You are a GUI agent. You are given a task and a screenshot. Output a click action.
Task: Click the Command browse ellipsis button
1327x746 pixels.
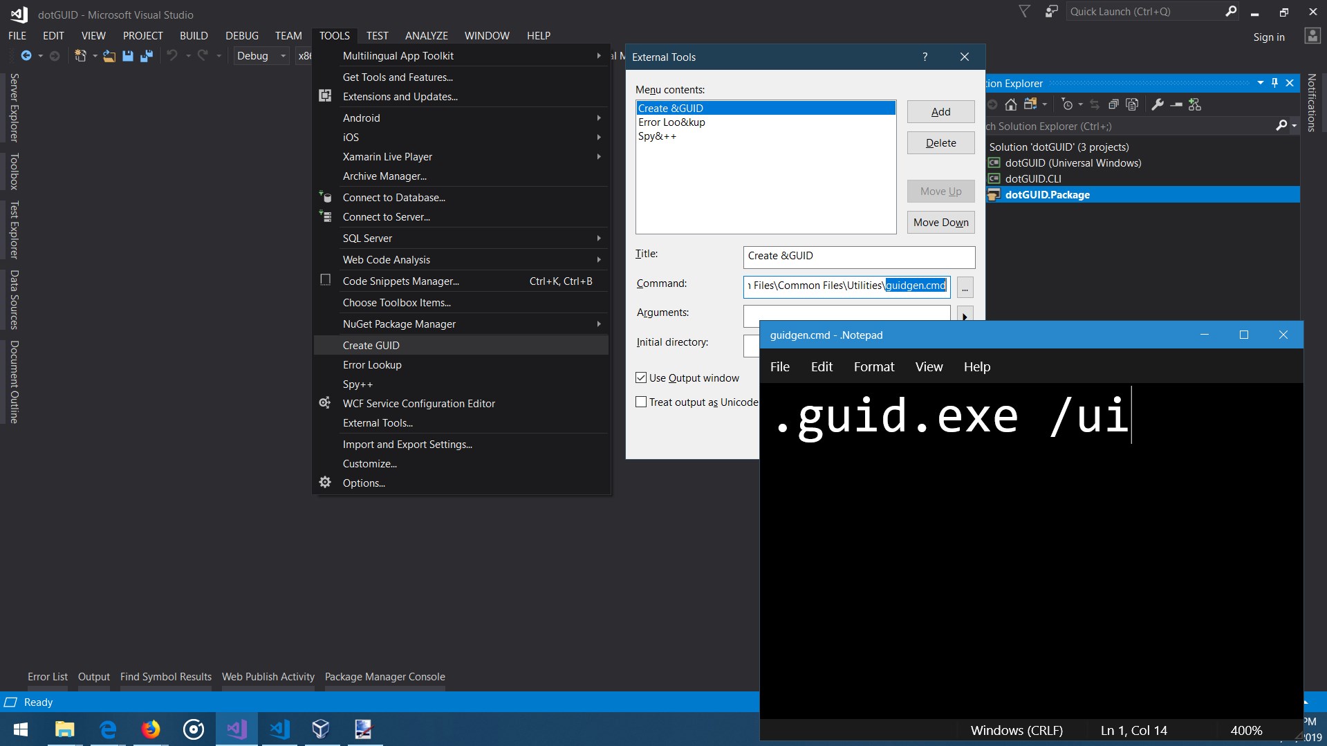[x=965, y=286]
